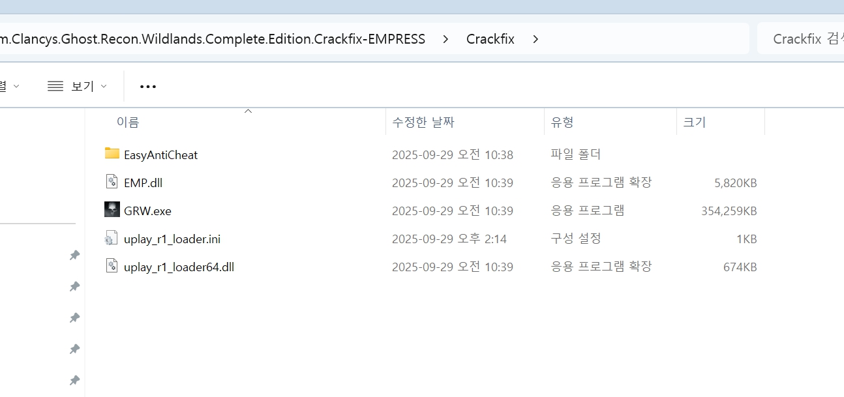Click the 5,820KB size value
844x397 pixels.
[736, 183]
